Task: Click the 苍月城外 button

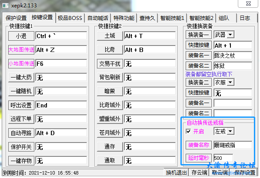Action: 110,133
